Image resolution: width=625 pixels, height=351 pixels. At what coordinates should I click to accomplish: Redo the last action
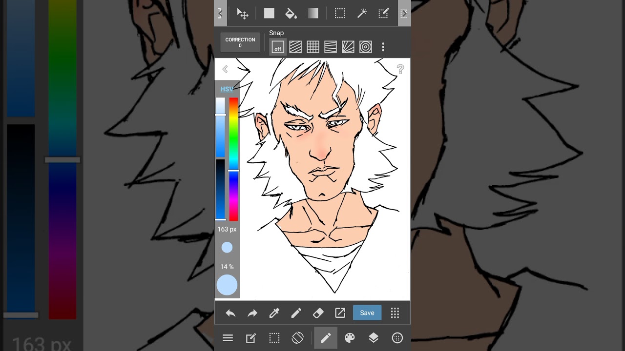tap(252, 313)
